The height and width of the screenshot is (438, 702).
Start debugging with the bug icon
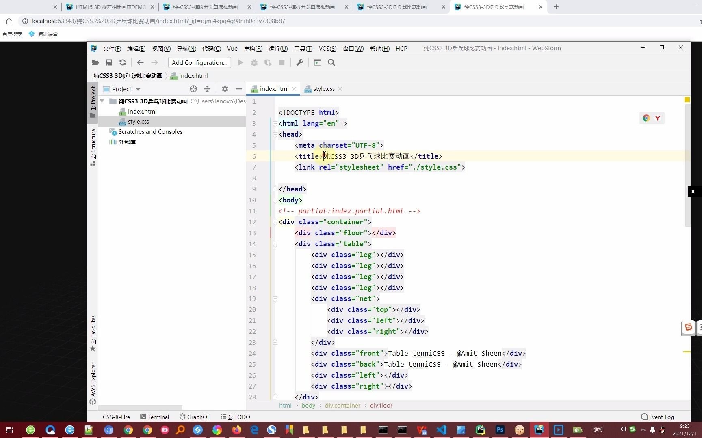[254, 62]
